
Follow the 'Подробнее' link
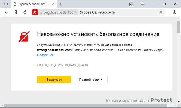pyautogui.click(x=45, y=55)
